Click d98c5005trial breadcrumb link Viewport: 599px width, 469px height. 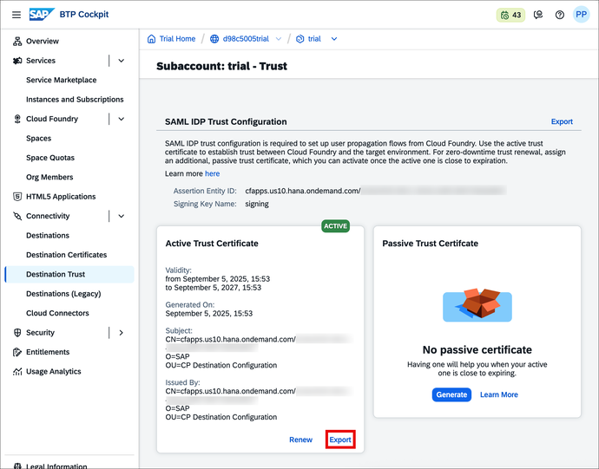tap(246, 39)
